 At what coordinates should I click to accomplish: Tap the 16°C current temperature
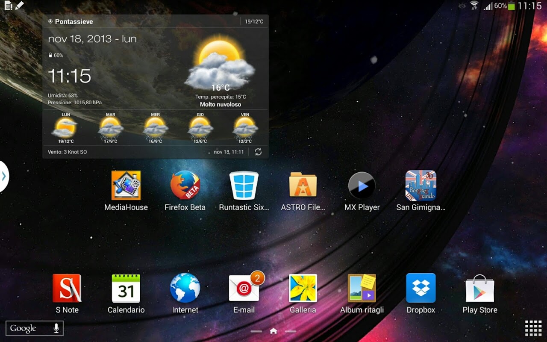pos(221,88)
